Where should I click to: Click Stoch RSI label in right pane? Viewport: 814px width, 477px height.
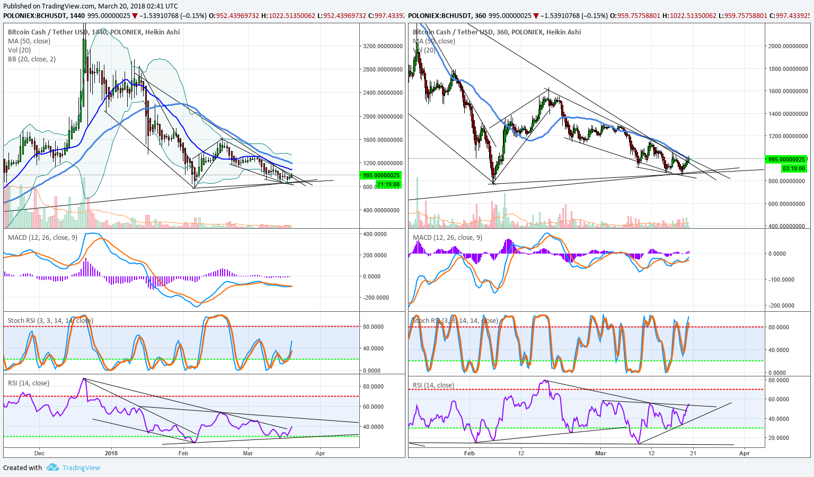[455, 320]
